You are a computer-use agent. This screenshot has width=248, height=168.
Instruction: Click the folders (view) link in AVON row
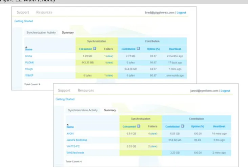click(154, 134)
